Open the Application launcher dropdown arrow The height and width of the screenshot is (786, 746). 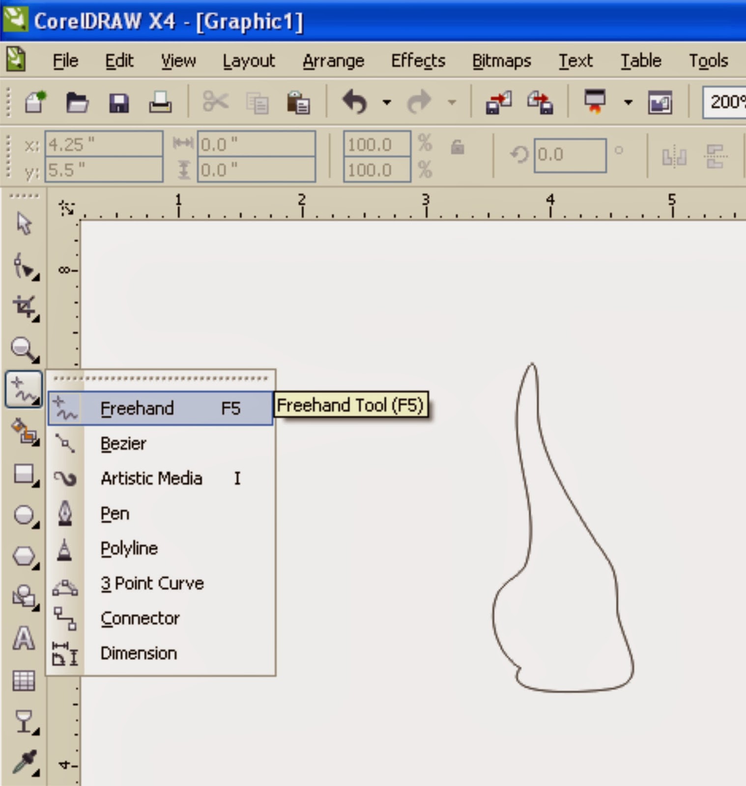pos(628,102)
